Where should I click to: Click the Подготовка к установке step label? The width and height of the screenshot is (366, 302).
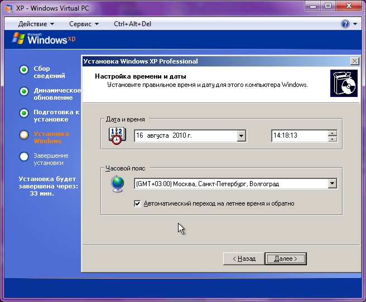[56, 115]
